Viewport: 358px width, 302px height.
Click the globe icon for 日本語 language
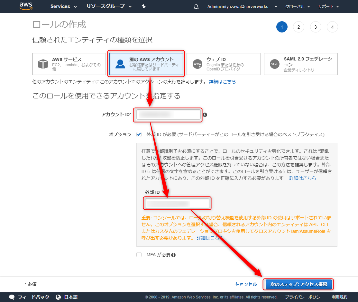[x=58, y=297]
